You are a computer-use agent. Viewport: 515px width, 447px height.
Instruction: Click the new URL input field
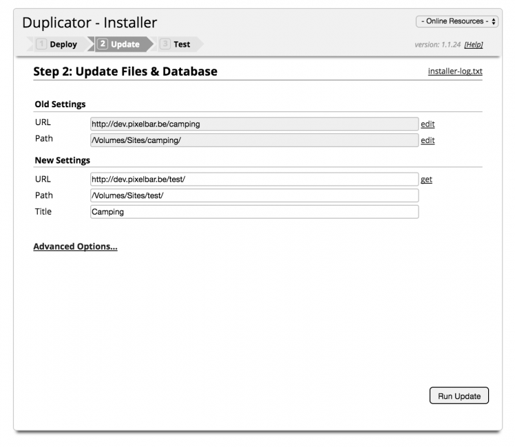254,179
